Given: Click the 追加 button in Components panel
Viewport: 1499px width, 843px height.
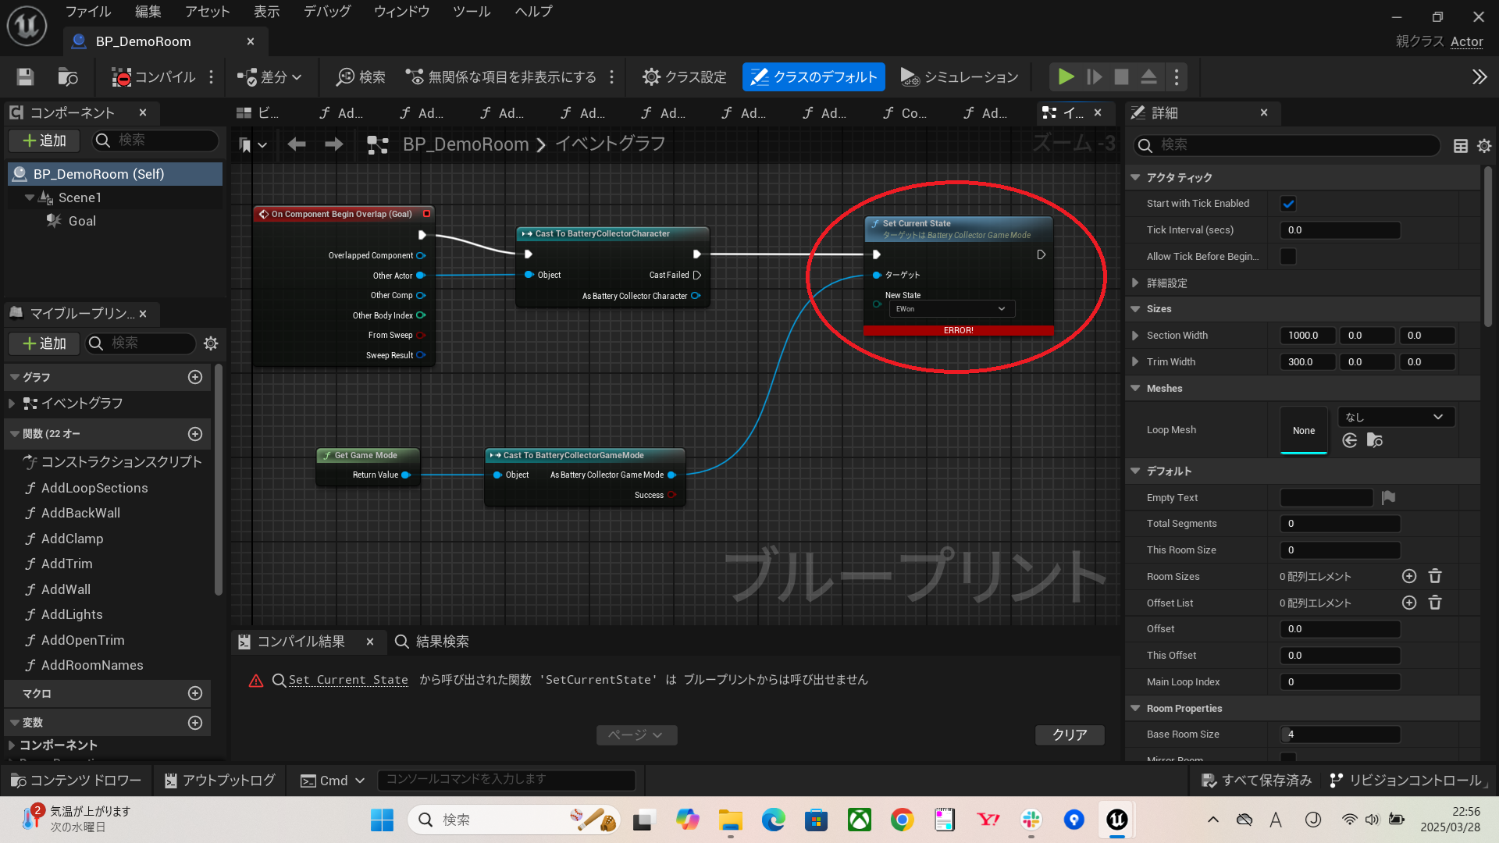Looking at the screenshot, I should pyautogui.click(x=45, y=140).
